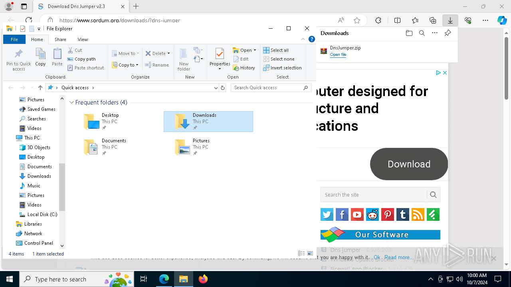Switch to details view layout icon

point(301,254)
